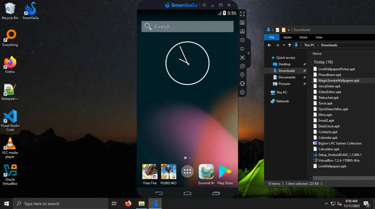Click the Properties icon in Explorer title bar
Screen dimensions: 375x209
(x=277, y=30)
